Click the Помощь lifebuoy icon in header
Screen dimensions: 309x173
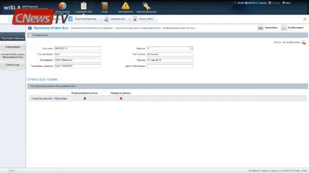coord(270,3)
